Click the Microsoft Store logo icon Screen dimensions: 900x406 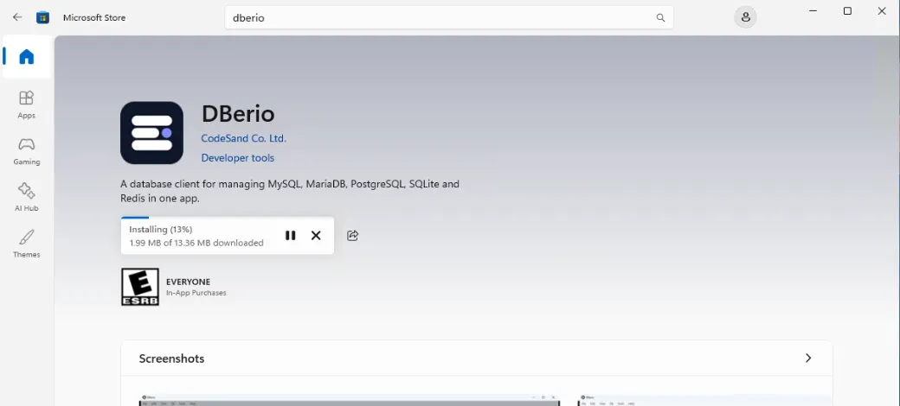(x=42, y=17)
